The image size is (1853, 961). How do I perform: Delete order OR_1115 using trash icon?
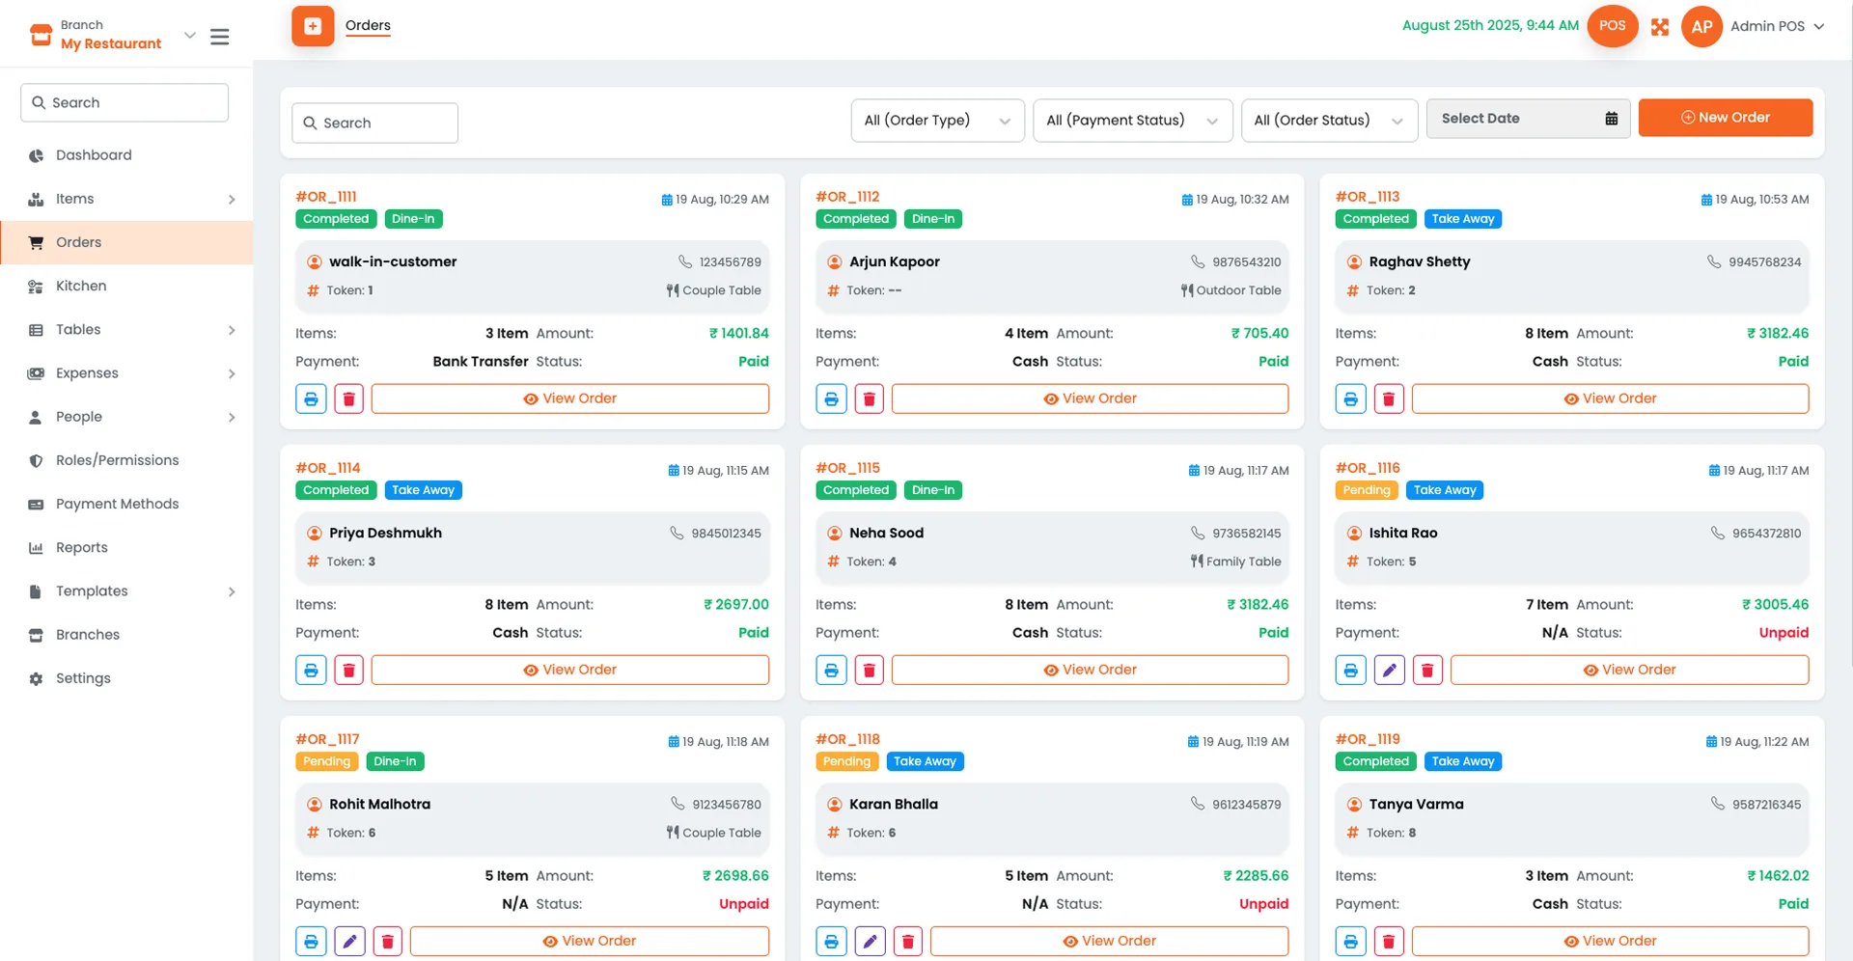[869, 669]
